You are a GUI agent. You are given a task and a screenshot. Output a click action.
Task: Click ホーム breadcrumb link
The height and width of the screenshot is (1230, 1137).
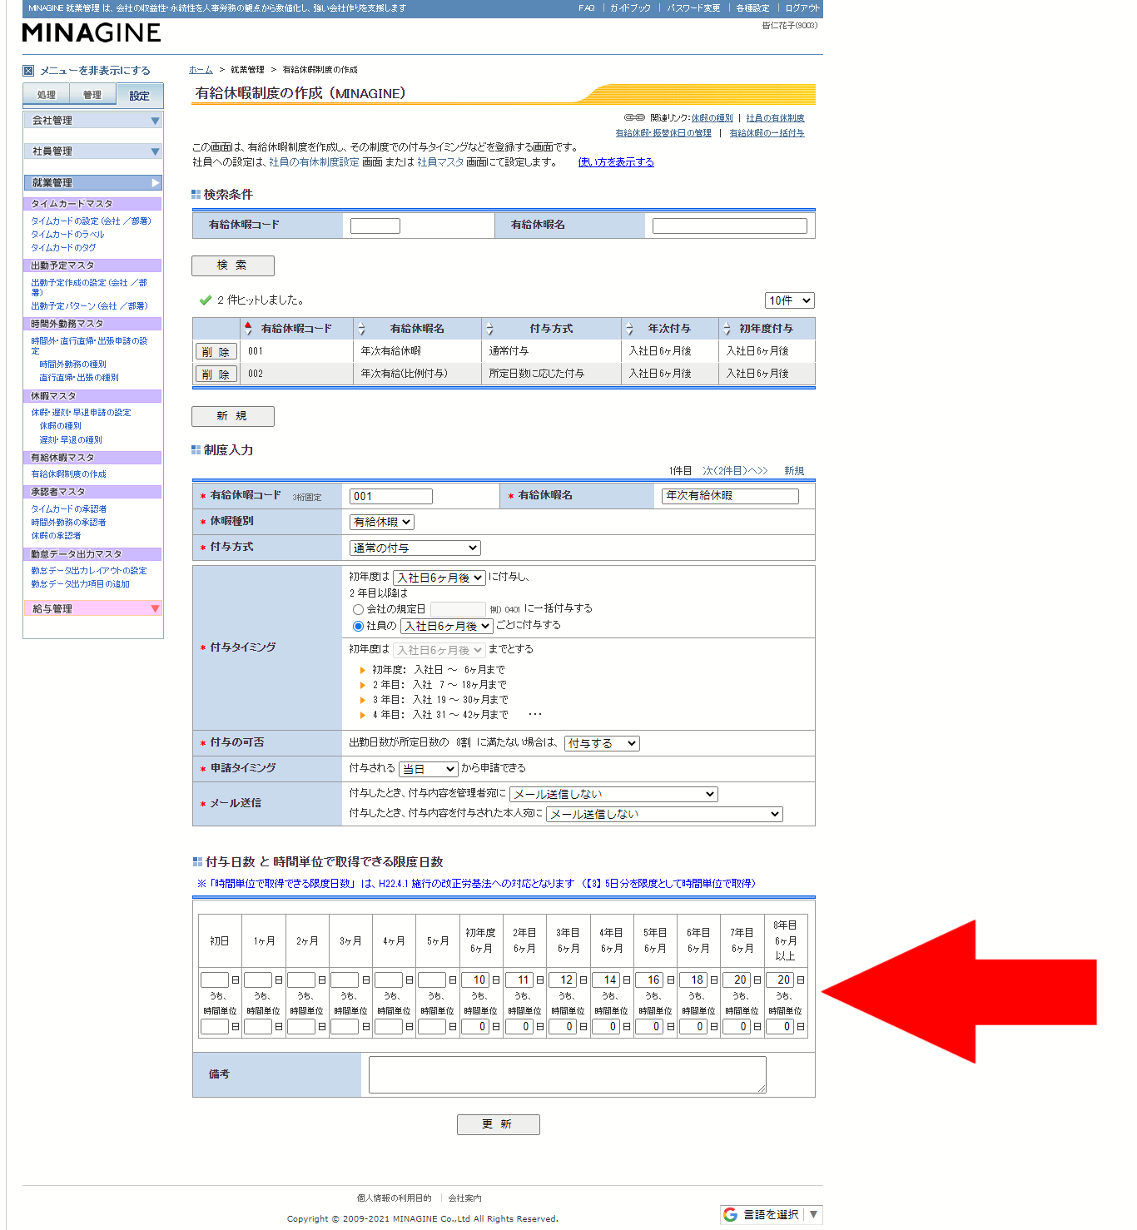201,70
